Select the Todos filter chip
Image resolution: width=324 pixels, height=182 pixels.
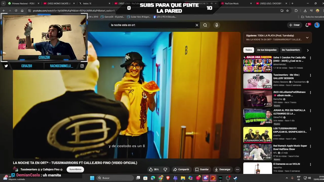tap(249, 50)
